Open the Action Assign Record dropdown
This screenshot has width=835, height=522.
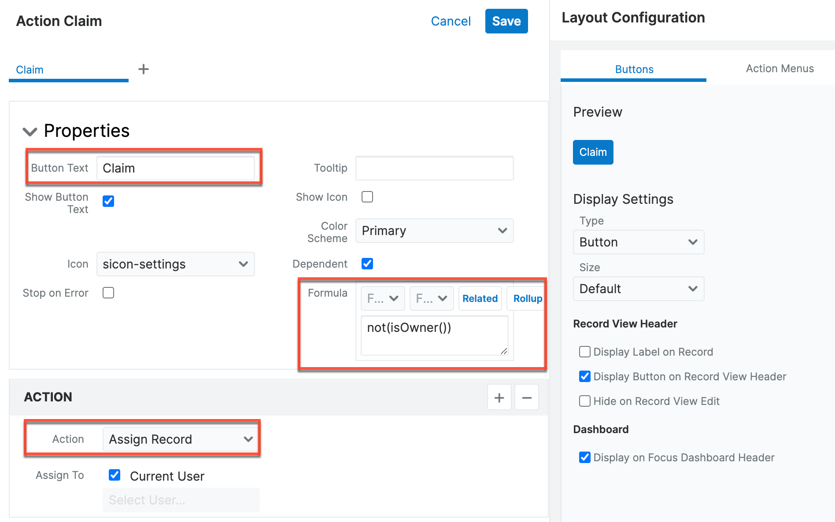coord(181,439)
